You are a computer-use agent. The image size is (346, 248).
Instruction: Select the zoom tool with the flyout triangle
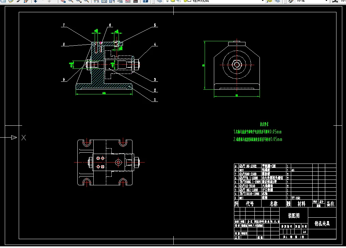[x=79, y=1]
